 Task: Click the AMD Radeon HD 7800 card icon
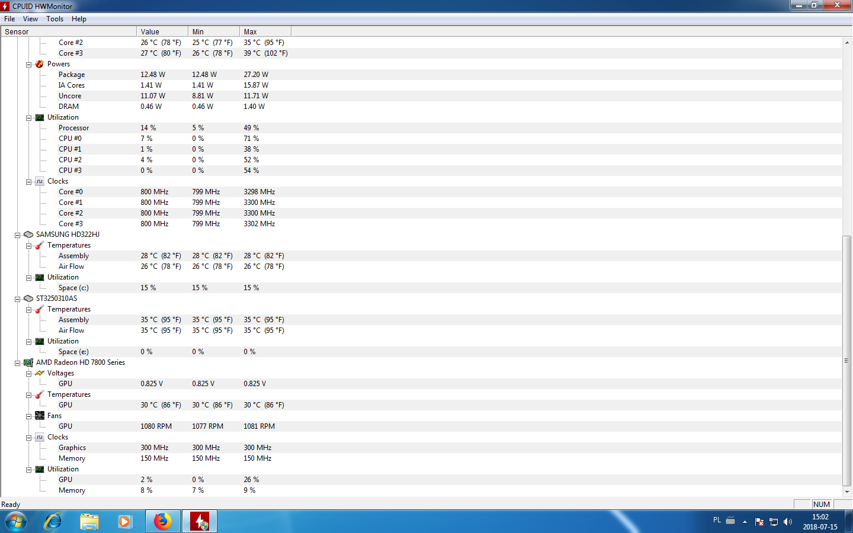click(28, 362)
